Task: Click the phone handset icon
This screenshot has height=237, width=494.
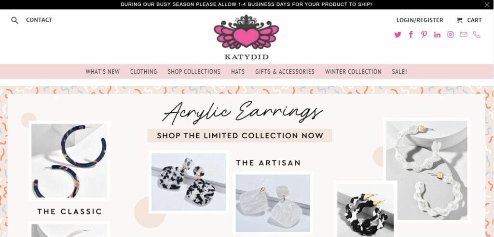Action: point(477,35)
